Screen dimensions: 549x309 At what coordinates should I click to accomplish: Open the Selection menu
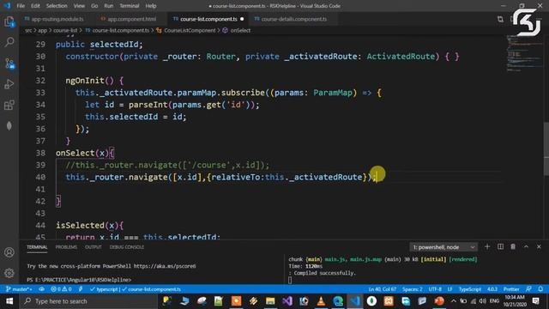tap(57, 6)
